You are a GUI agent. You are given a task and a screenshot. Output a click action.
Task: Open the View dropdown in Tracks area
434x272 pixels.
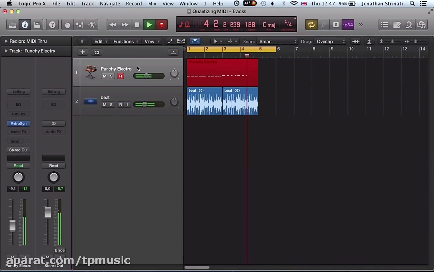152,42
